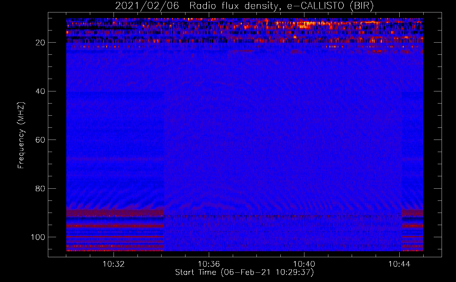Click the '10:40' time tick label

(x=304, y=264)
